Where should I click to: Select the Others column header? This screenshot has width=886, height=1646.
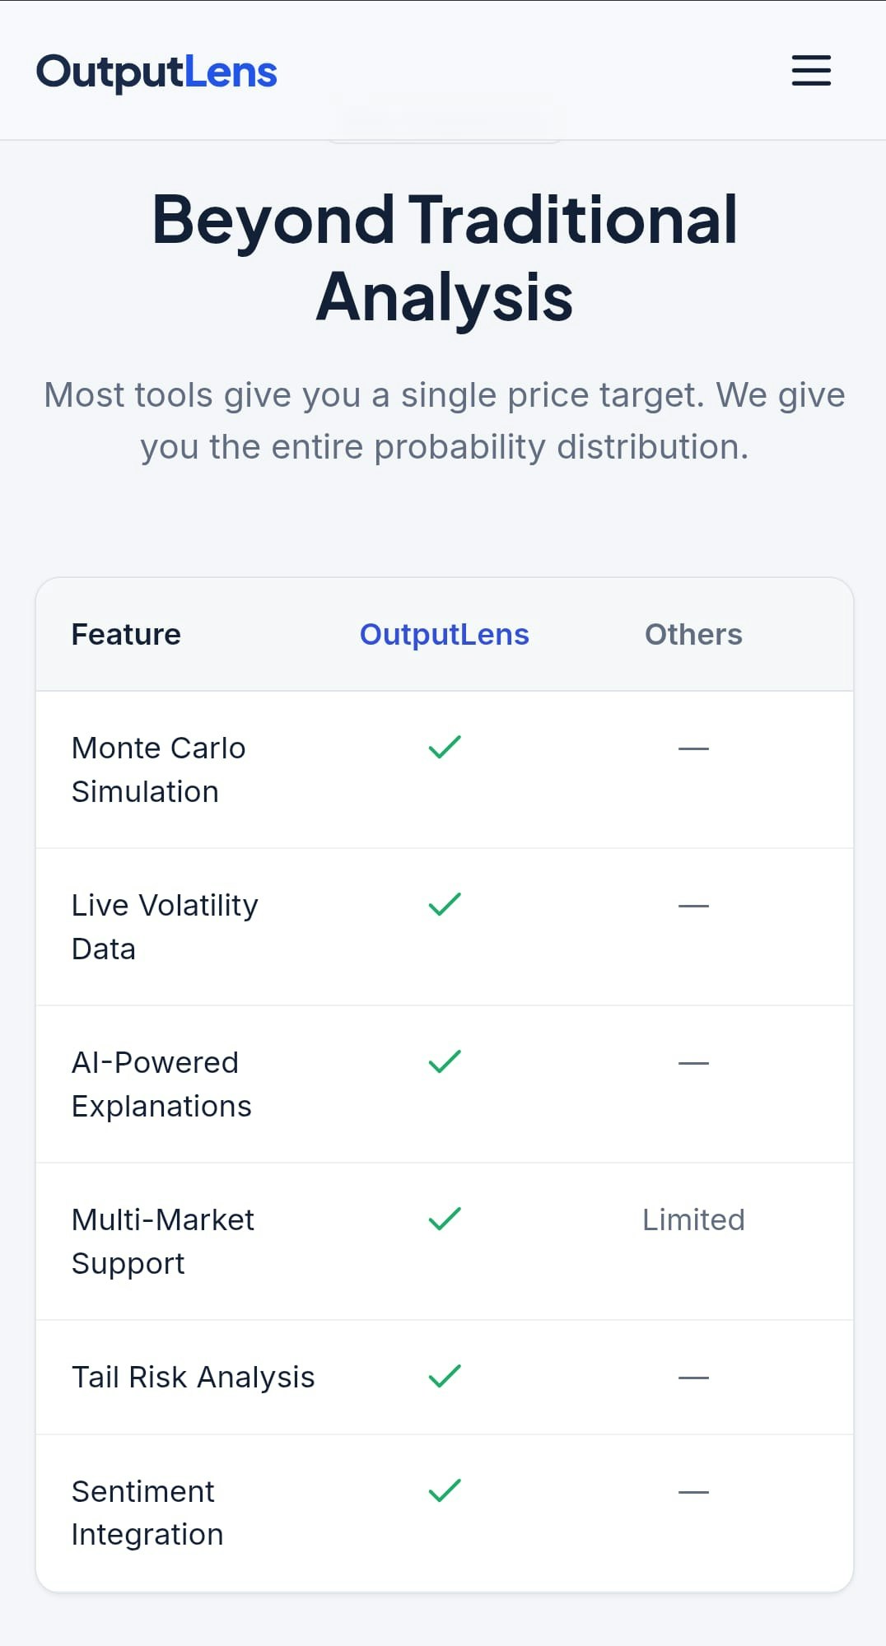point(693,634)
